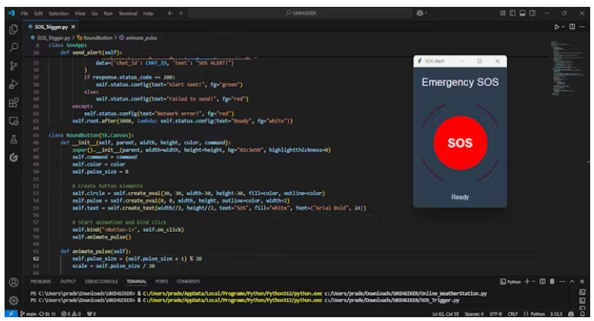Click the Split Editor icon
594x321 pixels.
(x=573, y=26)
